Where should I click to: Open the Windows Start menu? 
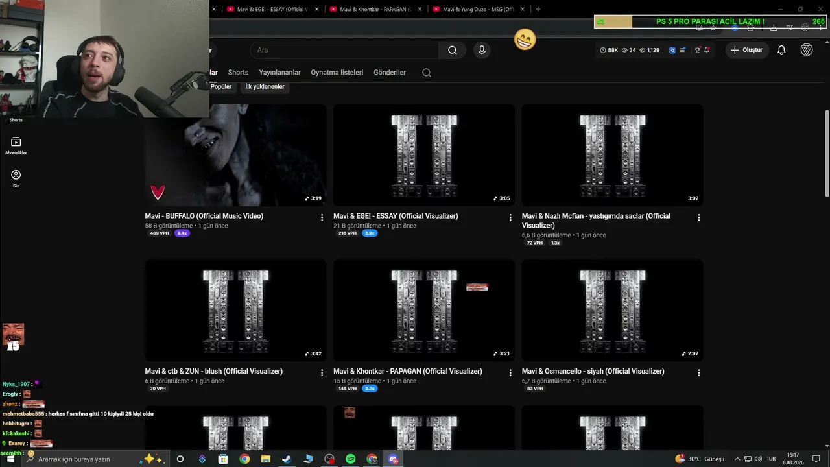coord(10,459)
